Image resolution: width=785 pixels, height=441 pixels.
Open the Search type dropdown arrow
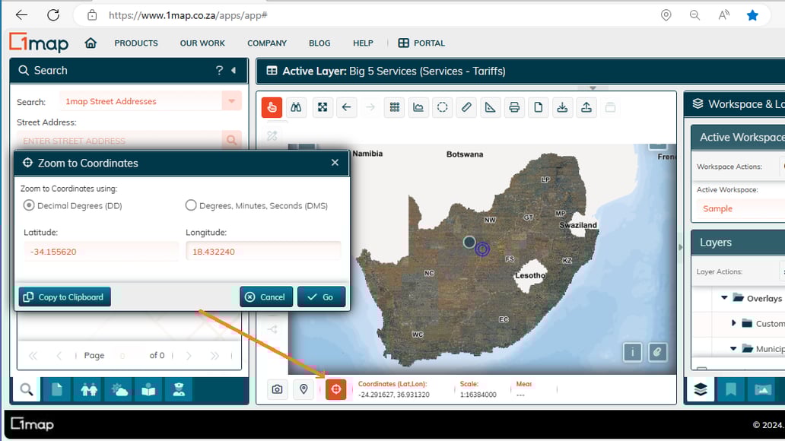coord(231,101)
